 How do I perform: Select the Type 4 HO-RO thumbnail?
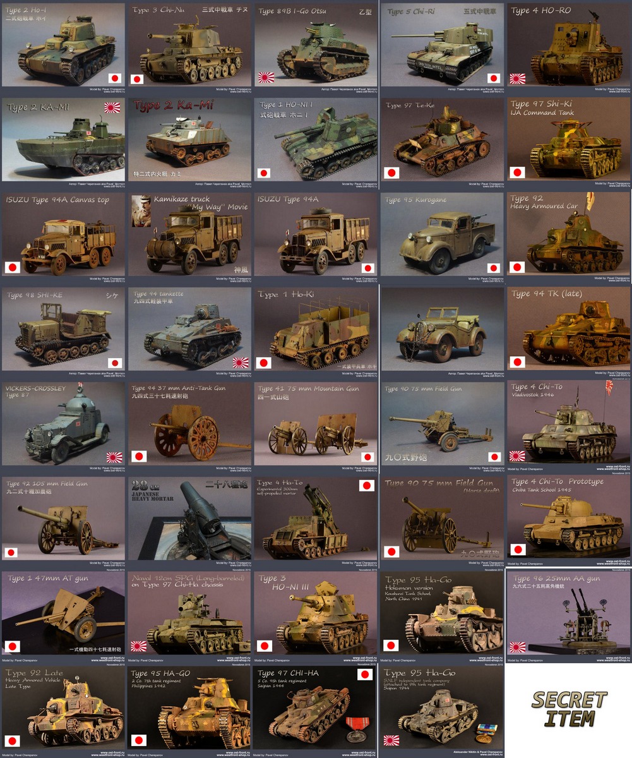click(568, 45)
